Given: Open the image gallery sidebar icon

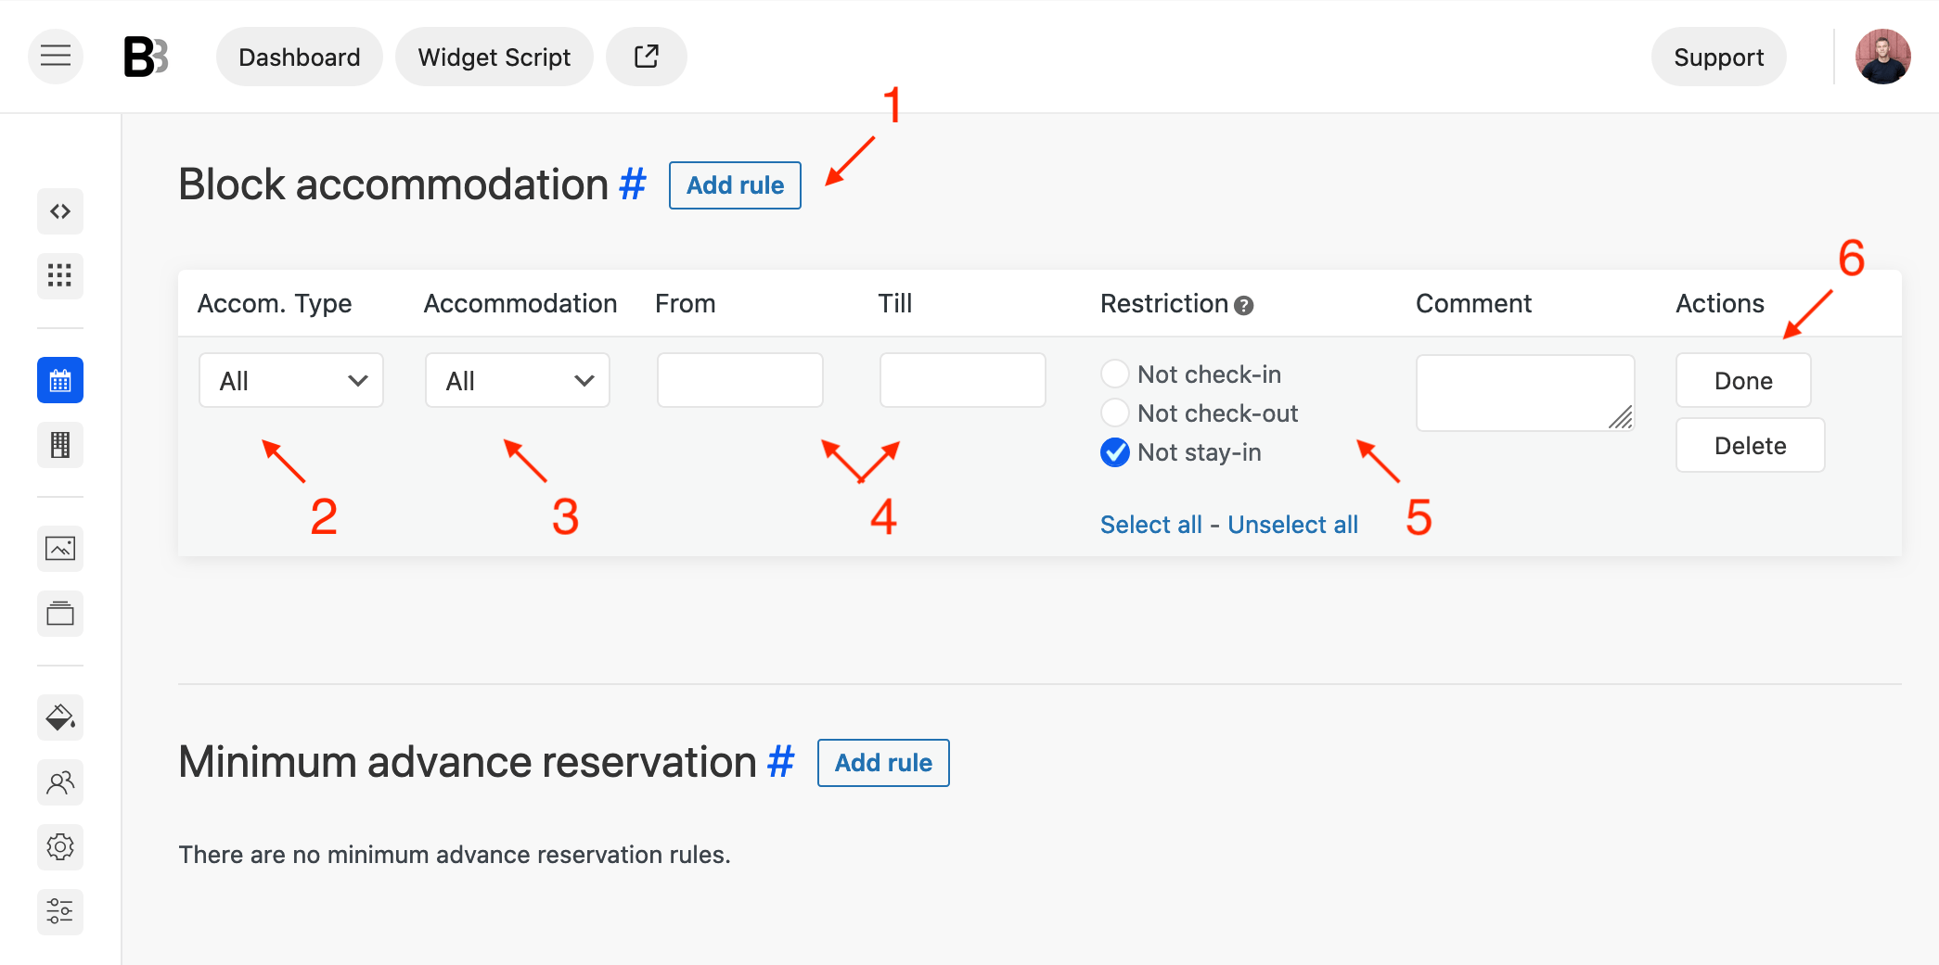Looking at the screenshot, I should (x=60, y=549).
